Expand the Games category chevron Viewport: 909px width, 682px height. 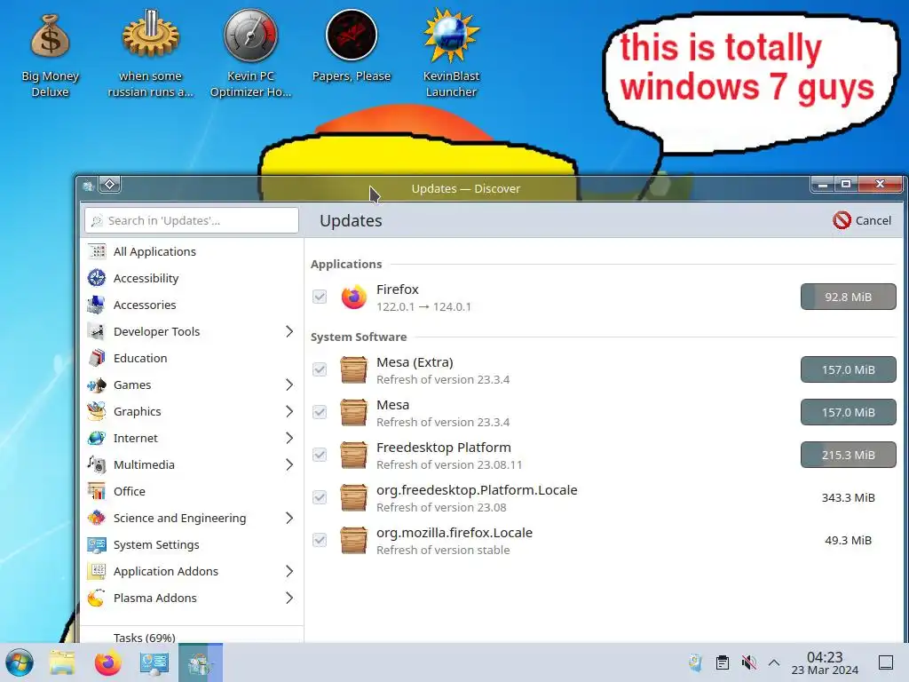[289, 385]
